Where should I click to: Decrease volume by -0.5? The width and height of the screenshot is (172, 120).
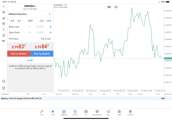click(12, 21)
